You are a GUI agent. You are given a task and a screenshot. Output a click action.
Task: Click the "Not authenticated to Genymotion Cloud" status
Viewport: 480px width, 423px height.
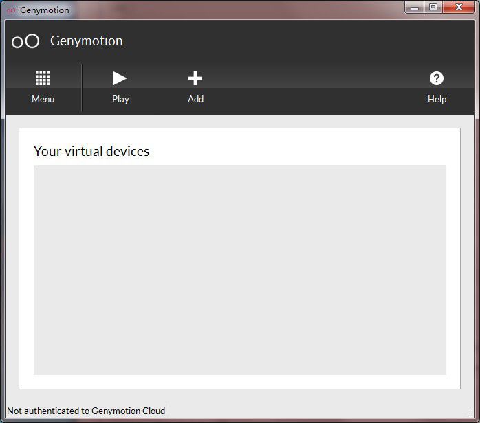coord(86,411)
